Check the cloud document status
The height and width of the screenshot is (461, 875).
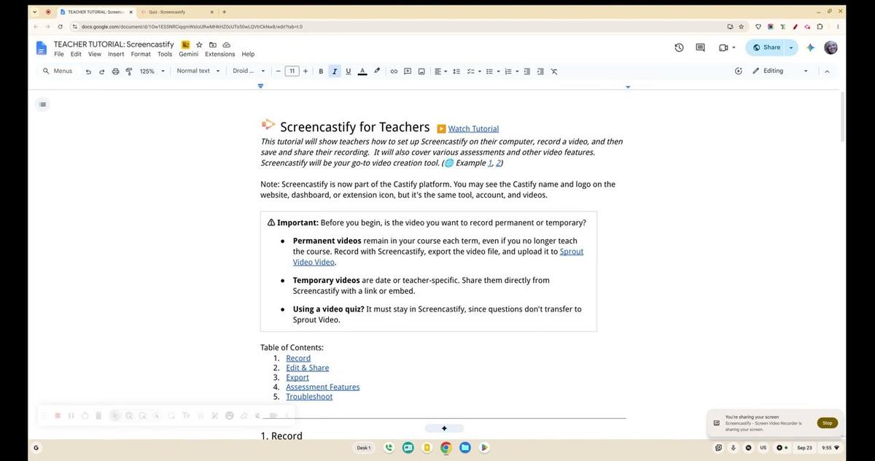(227, 44)
